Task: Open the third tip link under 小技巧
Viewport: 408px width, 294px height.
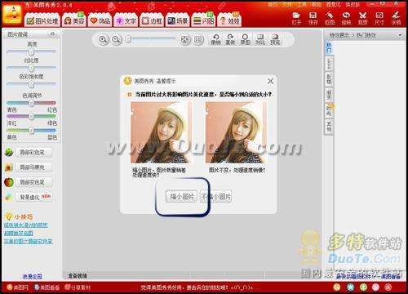Action: tap(28, 241)
